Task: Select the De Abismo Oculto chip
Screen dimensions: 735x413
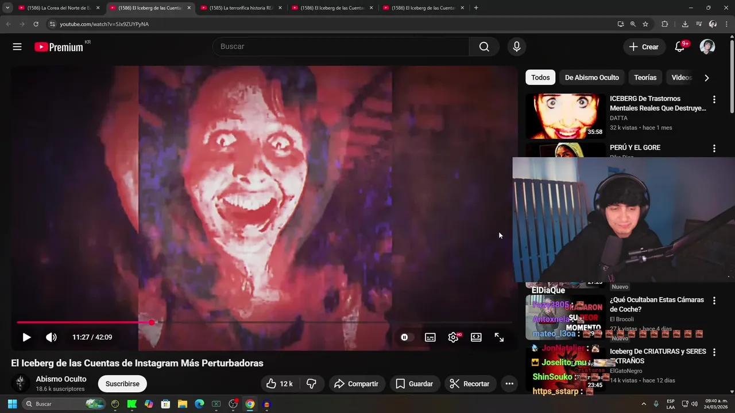Action: (591, 77)
